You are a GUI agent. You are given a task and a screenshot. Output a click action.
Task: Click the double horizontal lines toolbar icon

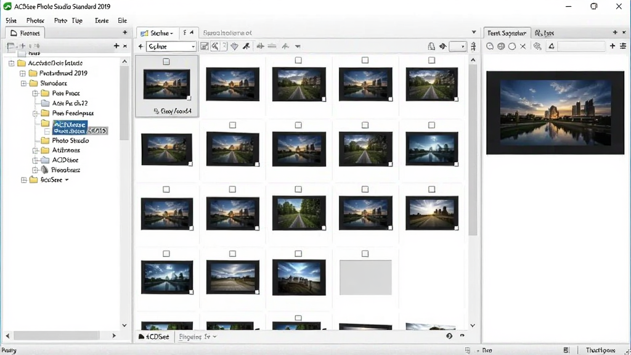[x=272, y=46]
